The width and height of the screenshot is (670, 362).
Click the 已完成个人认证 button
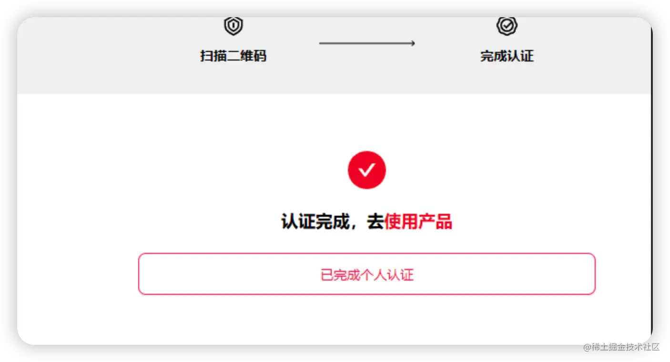coord(366,274)
